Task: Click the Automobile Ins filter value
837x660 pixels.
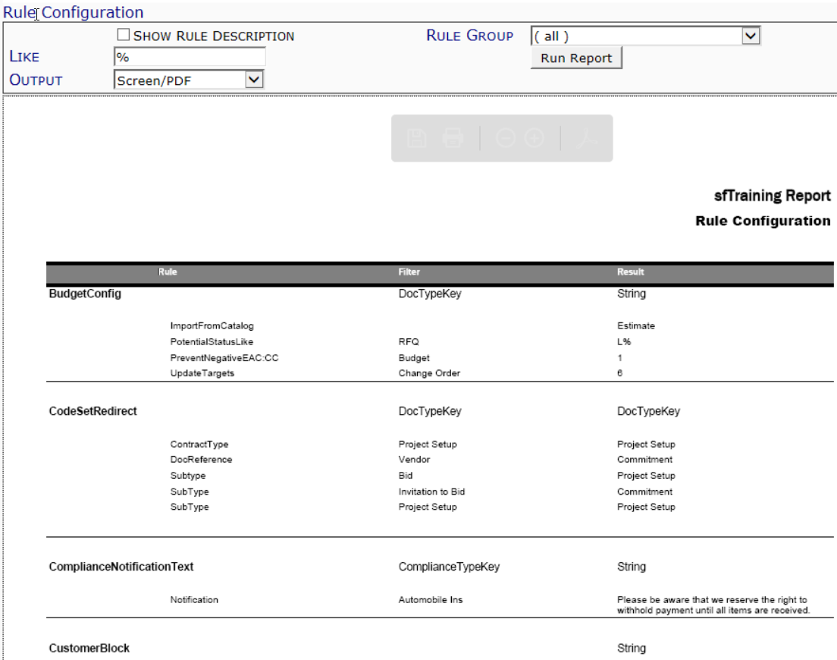Action: [x=430, y=599]
